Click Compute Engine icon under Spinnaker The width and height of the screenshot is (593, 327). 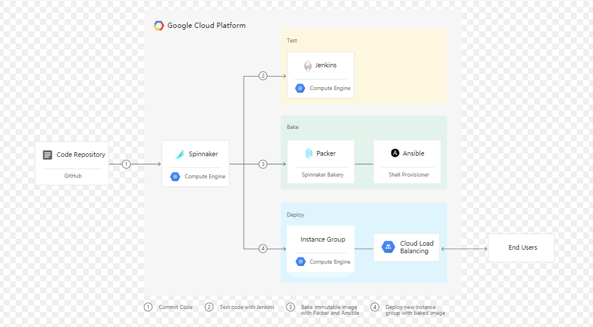coord(175,177)
